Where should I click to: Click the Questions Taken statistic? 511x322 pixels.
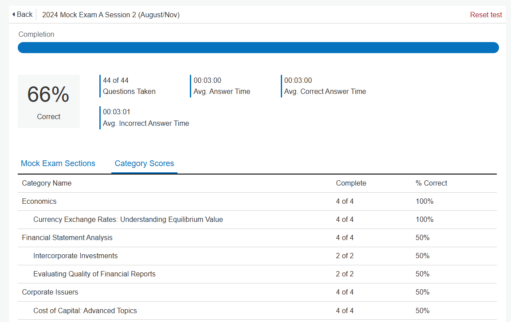[x=129, y=86]
